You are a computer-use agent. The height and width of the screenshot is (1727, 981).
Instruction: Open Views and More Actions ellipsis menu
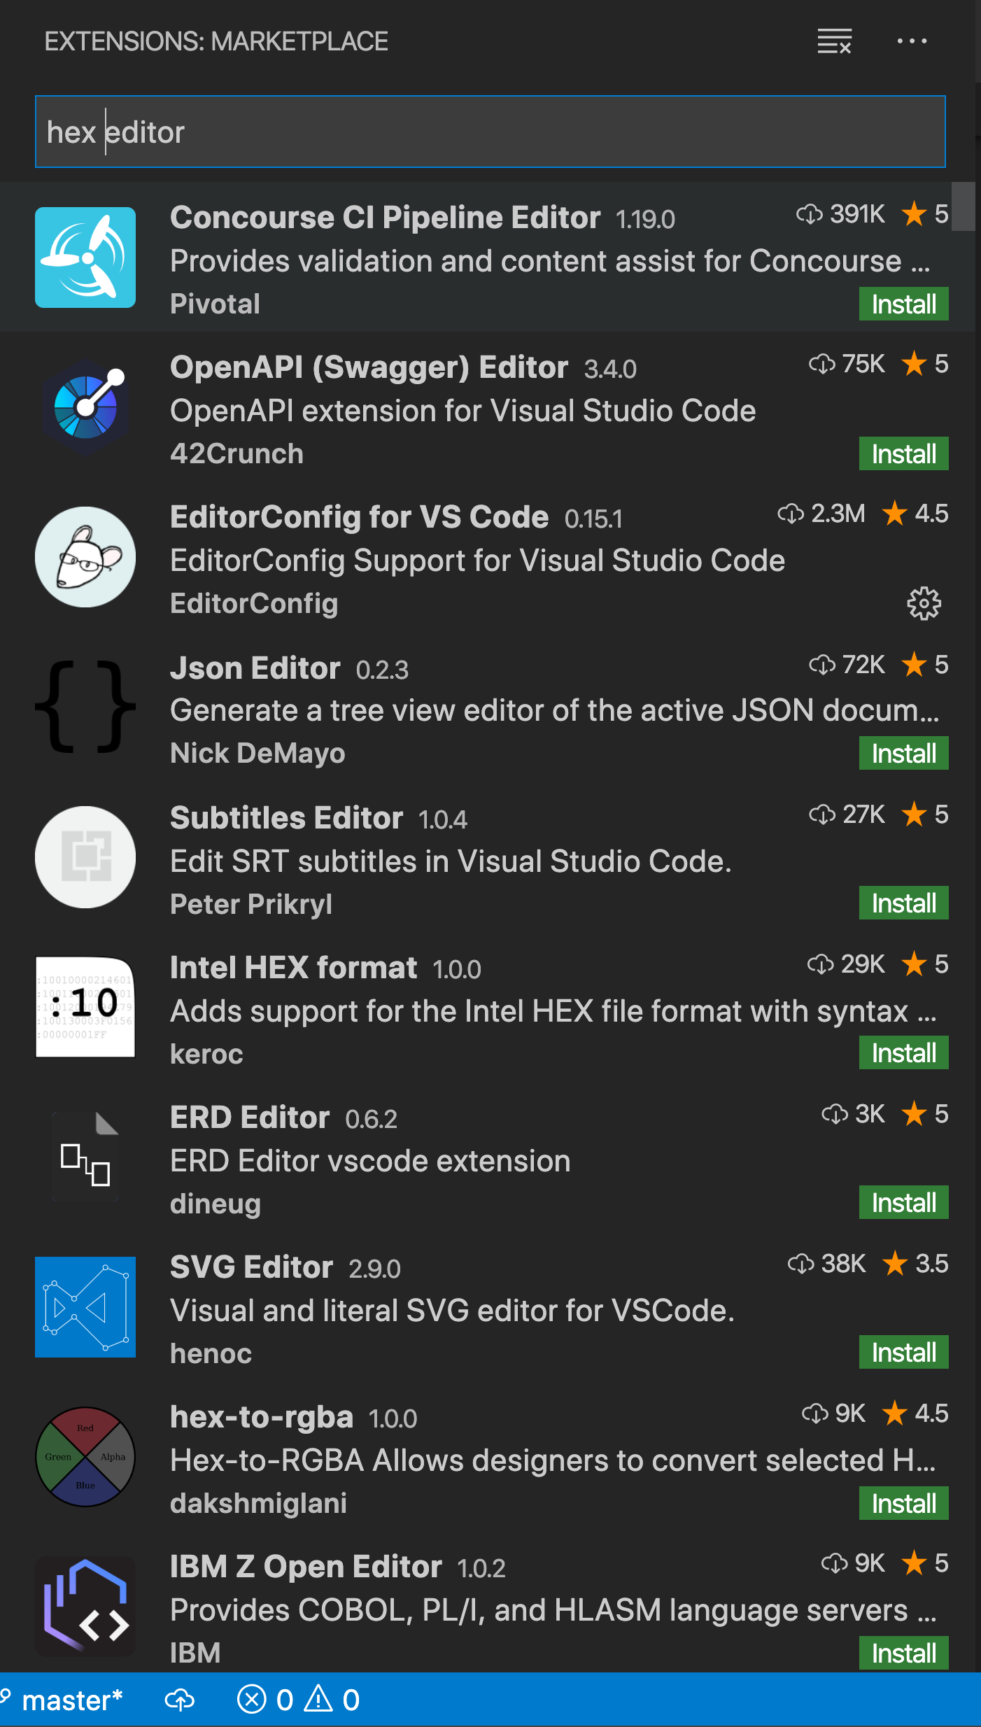[x=912, y=41]
